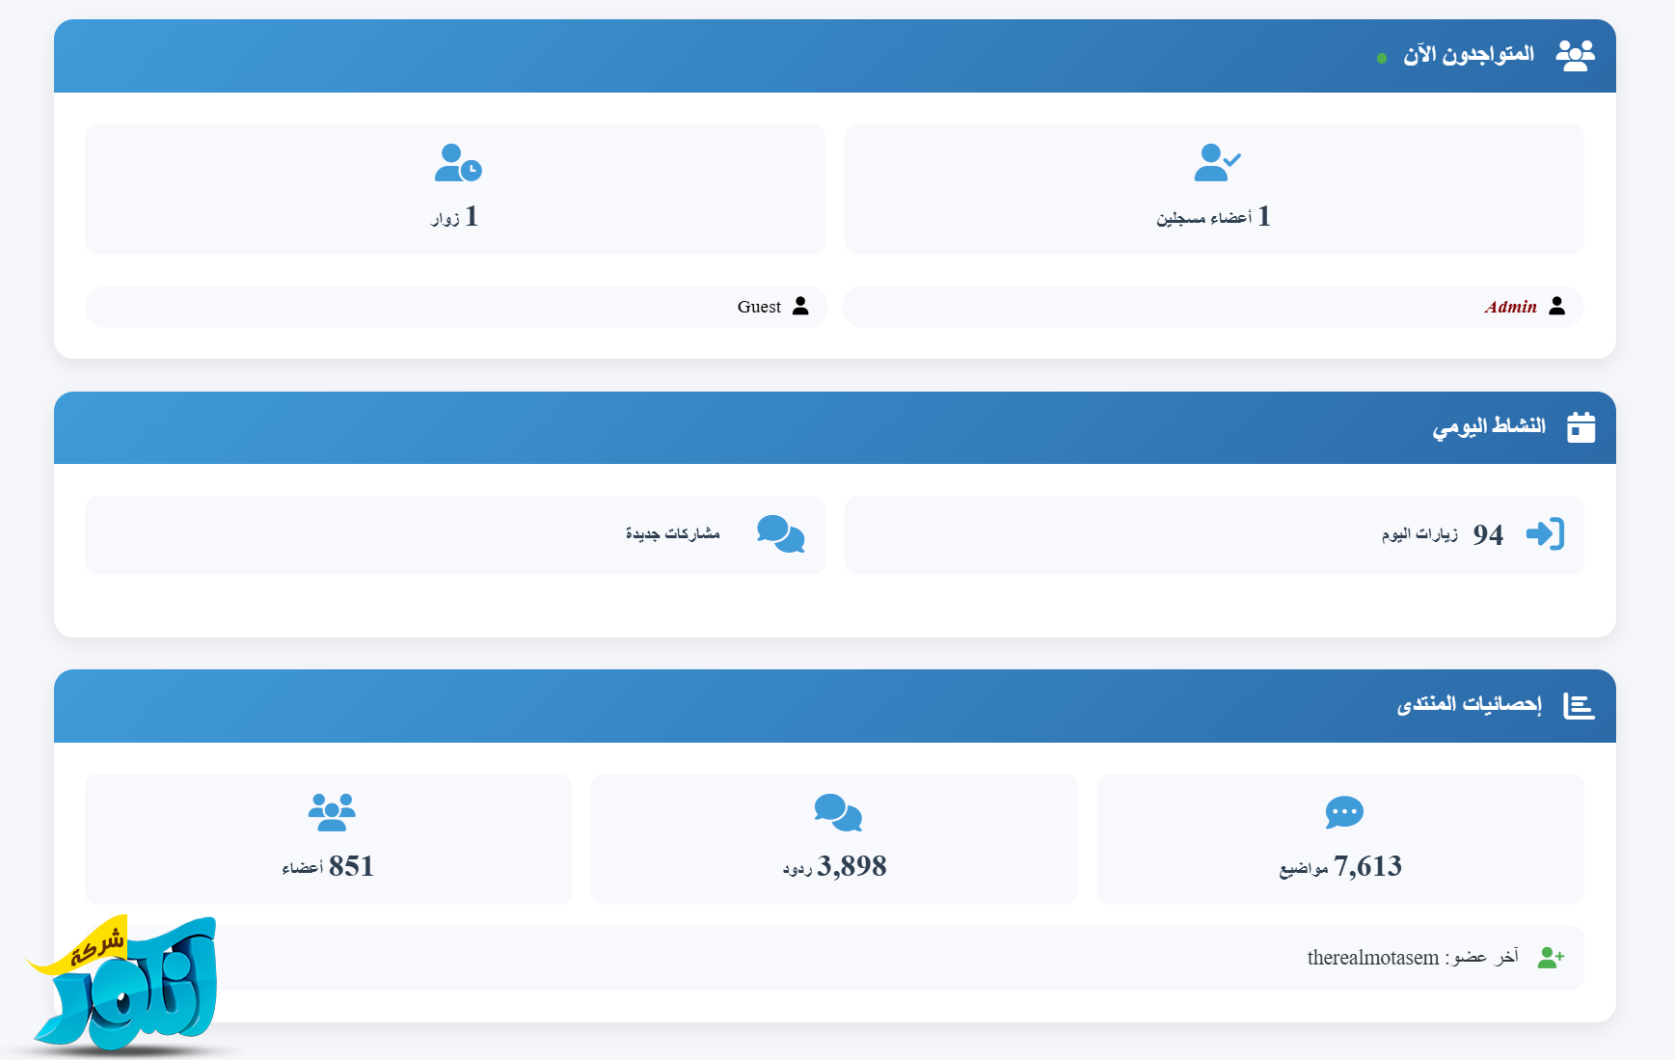The image size is (1675, 1060).
Task: Click the green add-user icon for latest member
Action: tap(1551, 958)
